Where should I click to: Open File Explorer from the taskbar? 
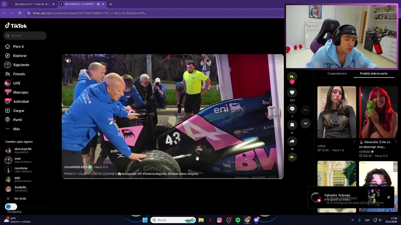point(201,220)
